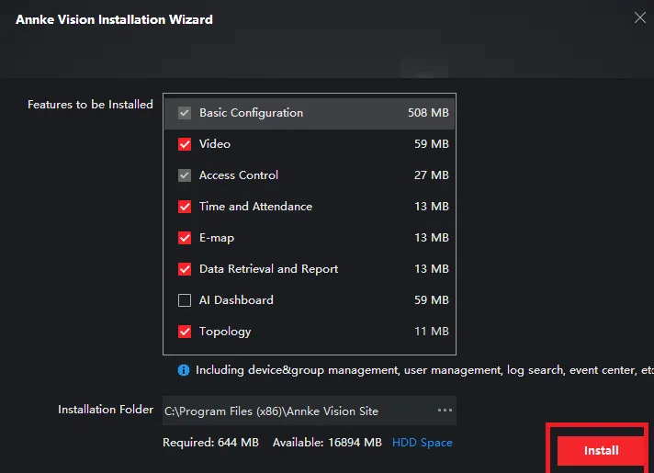Select the Access Control label
654x473 pixels.
coord(239,175)
